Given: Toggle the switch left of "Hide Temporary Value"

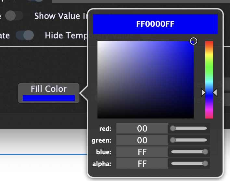Looking at the screenshot, I should [25, 35].
